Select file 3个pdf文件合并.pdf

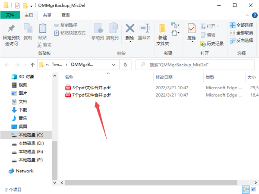click(88, 88)
